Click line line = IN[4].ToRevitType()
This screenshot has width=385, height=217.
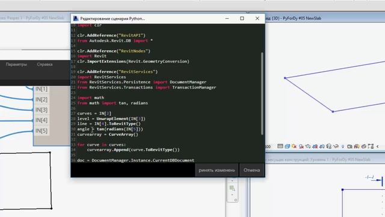109,124
